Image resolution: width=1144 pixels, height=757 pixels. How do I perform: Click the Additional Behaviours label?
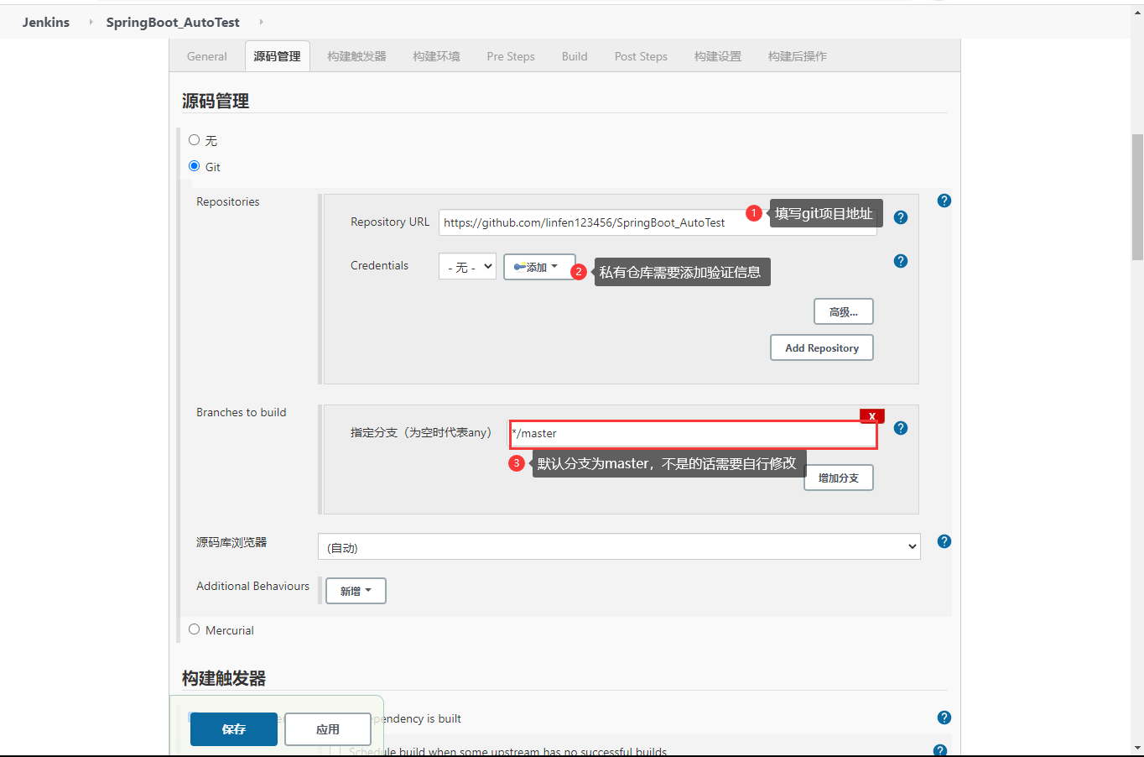coord(252,586)
